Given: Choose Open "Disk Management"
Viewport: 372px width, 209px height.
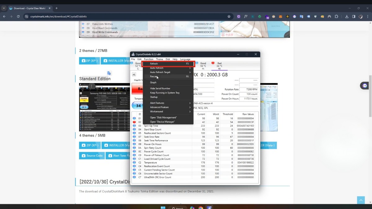Looking at the screenshot, I should [168, 117].
